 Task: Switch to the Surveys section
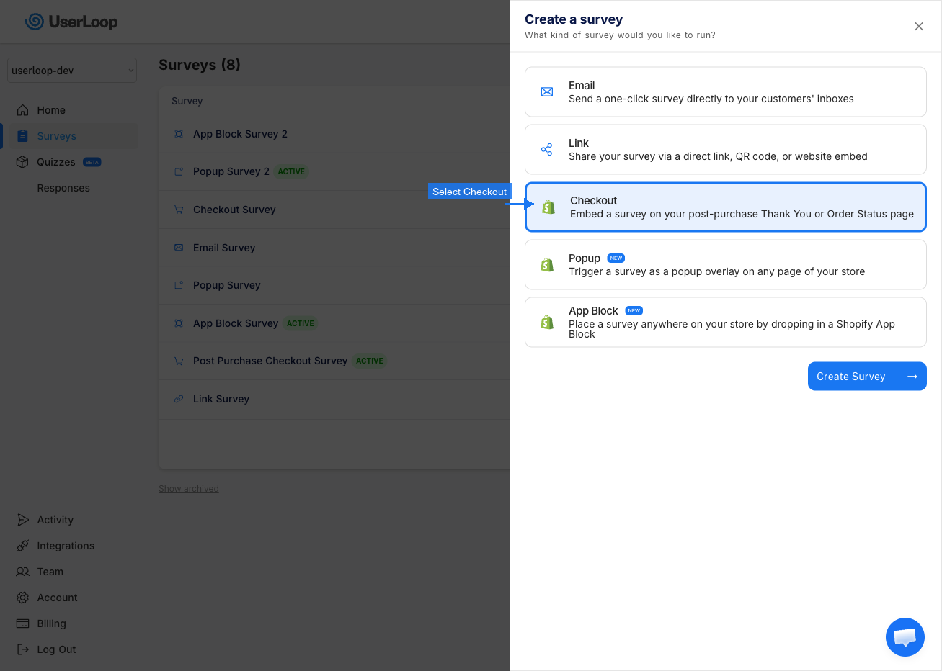pyautogui.click(x=57, y=135)
